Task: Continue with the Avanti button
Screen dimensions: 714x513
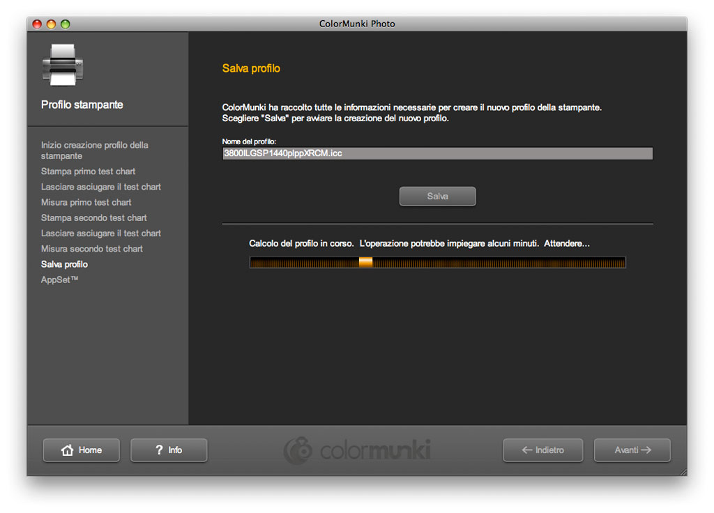Action: pos(632,450)
